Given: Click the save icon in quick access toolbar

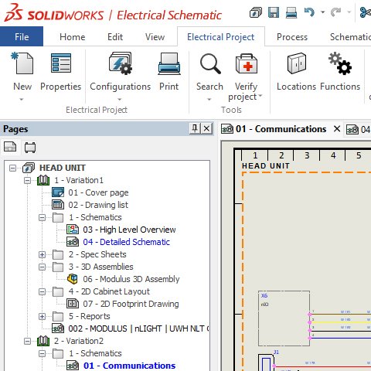Looking at the screenshot, I should 274,12.
